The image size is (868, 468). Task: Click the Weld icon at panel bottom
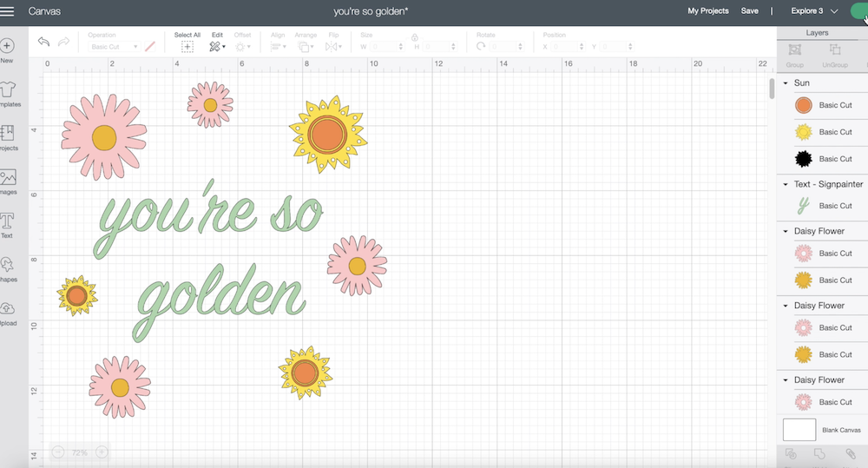coord(819,454)
